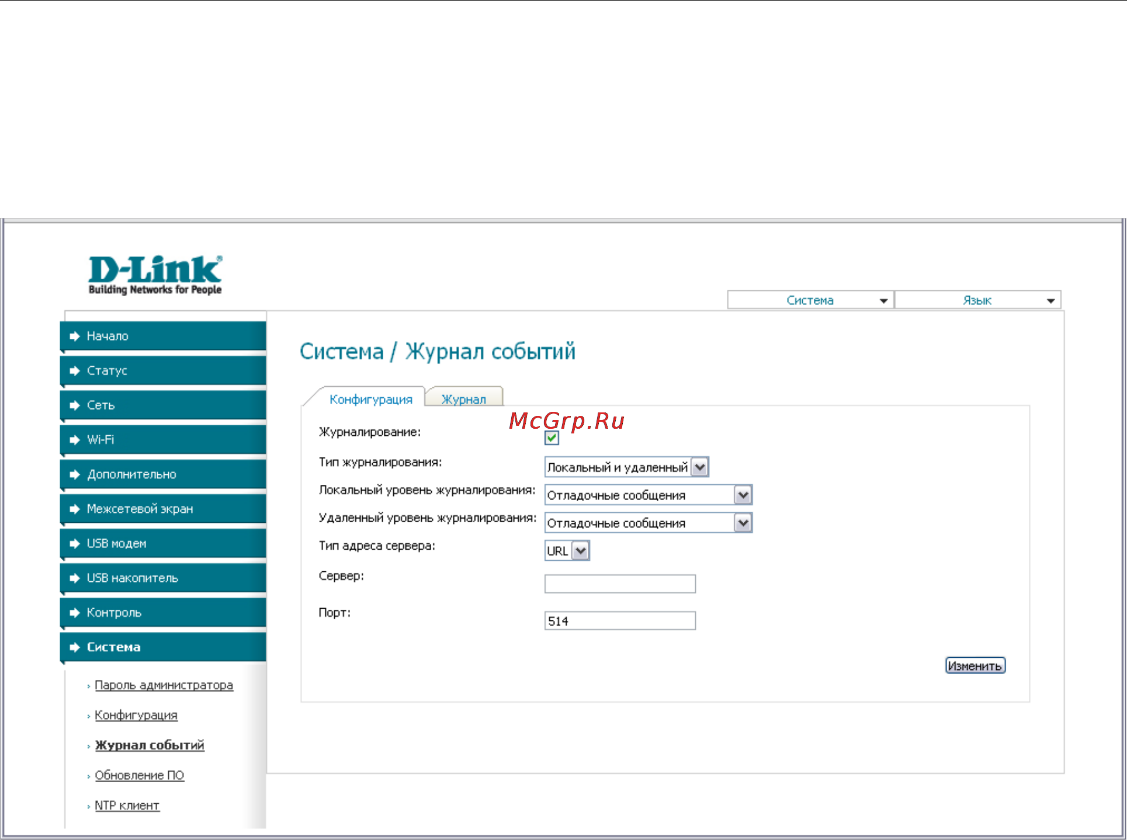Expand Локальный уровень журналирования dropdown

(648, 495)
